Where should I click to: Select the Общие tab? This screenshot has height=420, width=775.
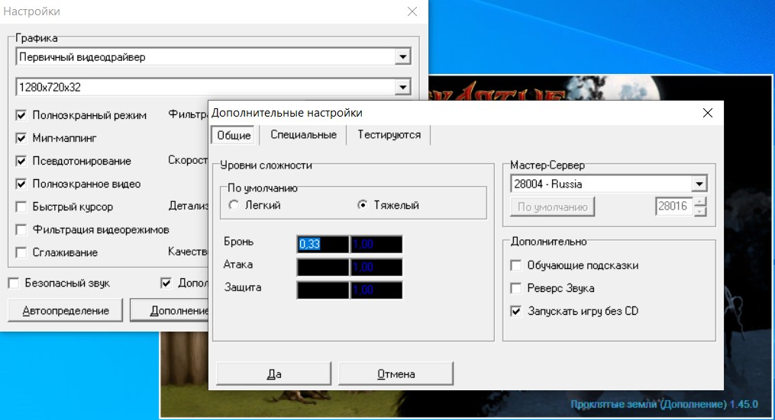234,135
